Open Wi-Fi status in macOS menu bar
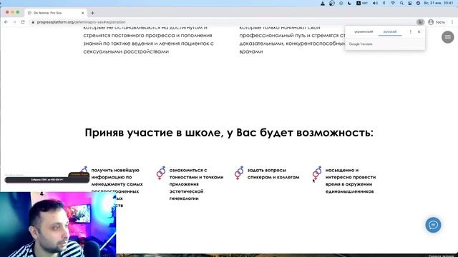Viewport: 458px width, 257px height. click(393, 3)
